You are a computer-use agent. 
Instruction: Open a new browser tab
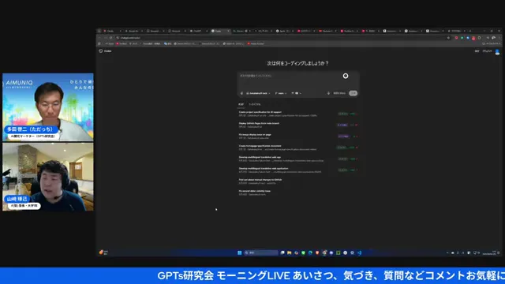pos(470,31)
